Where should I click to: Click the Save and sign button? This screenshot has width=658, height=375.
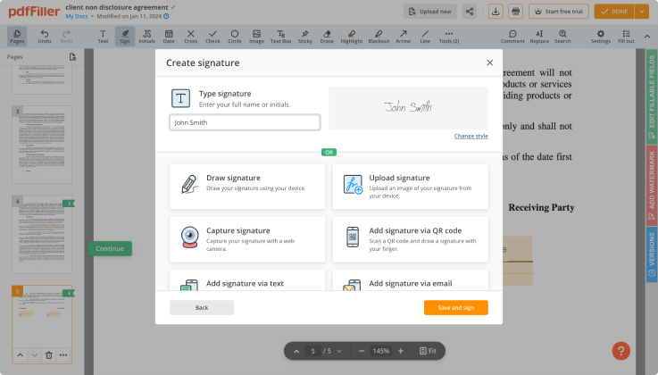(455, 307)
